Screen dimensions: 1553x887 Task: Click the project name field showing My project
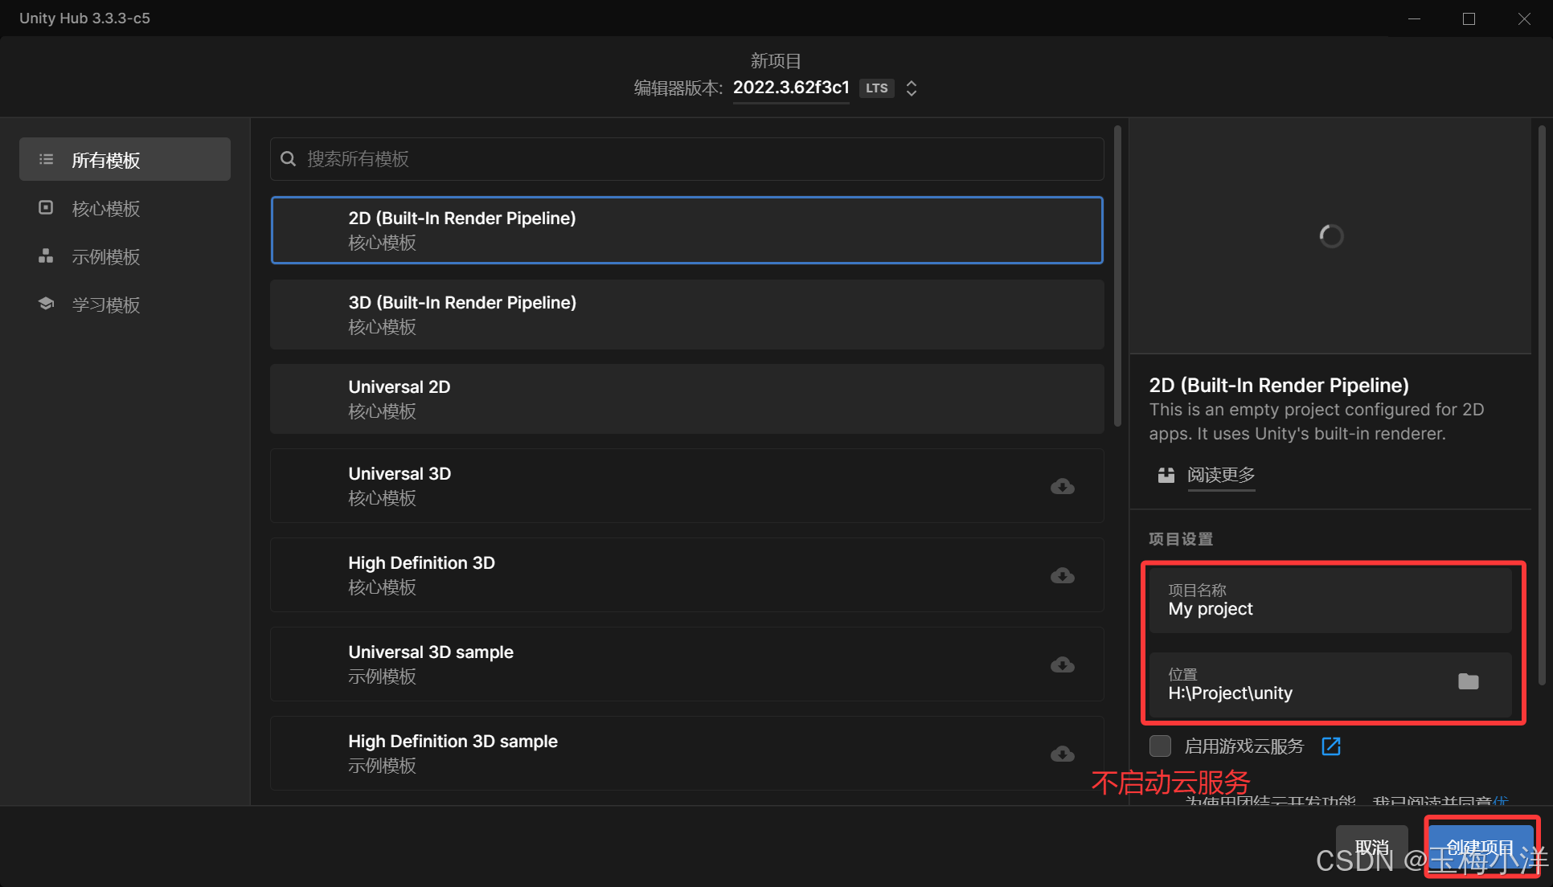[x=1330, y=601]
